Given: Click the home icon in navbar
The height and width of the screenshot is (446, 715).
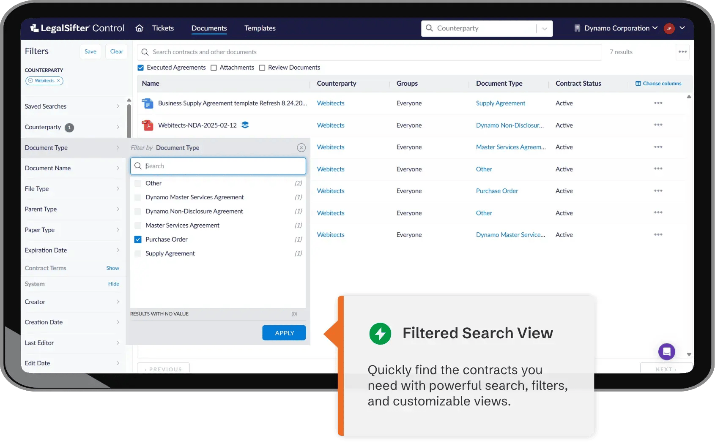Looking at the screenshot, I should click(139, 28).
